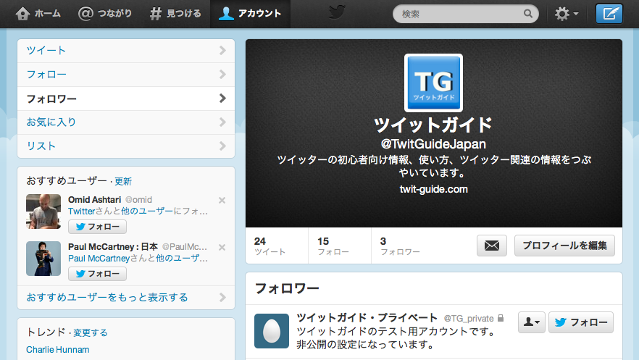Screen dimensions: 639x360
Task: Click the @ Connect icon
Action: [x=85, y=14]
